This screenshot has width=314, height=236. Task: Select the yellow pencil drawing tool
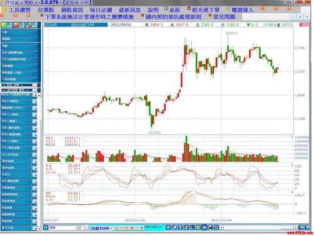coord(186,228)
